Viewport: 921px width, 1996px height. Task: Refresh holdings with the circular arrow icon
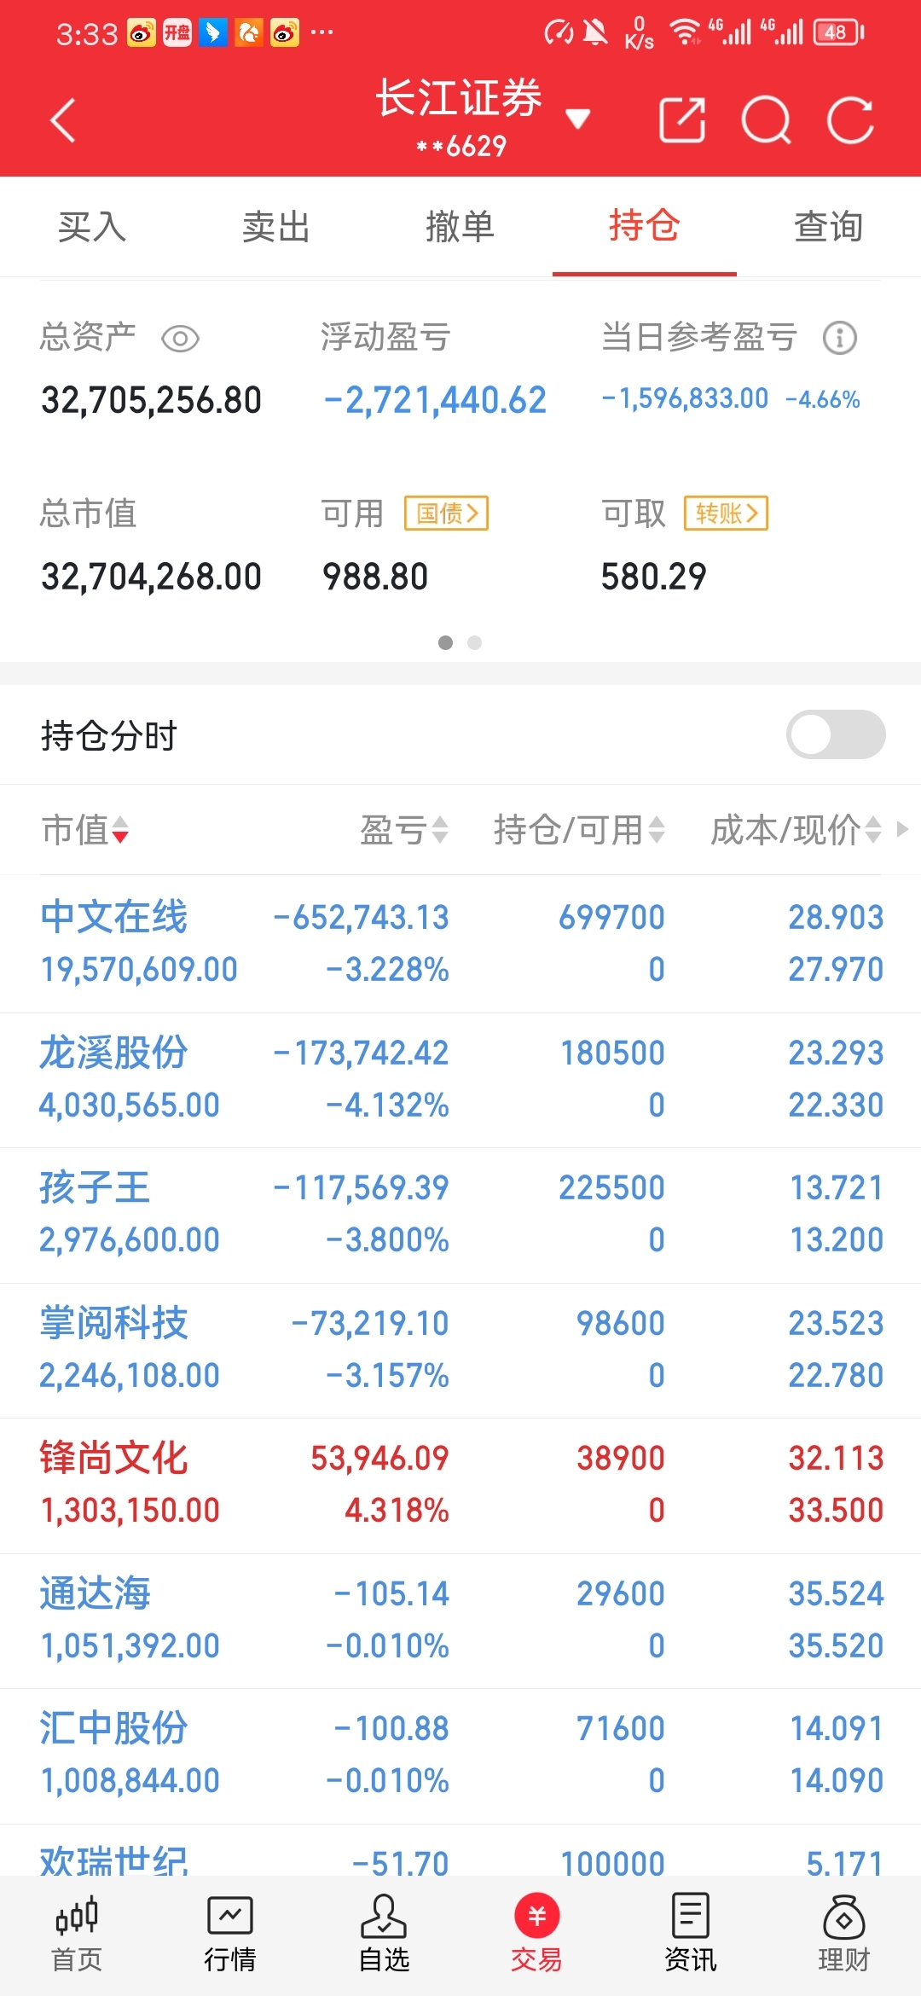[850, 120]
